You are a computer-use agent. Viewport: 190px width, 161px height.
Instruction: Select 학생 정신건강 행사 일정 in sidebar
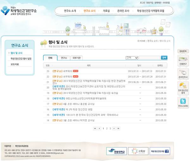click(21, 59)
